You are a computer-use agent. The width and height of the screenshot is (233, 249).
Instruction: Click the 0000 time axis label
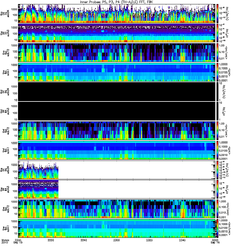[215, 240]
